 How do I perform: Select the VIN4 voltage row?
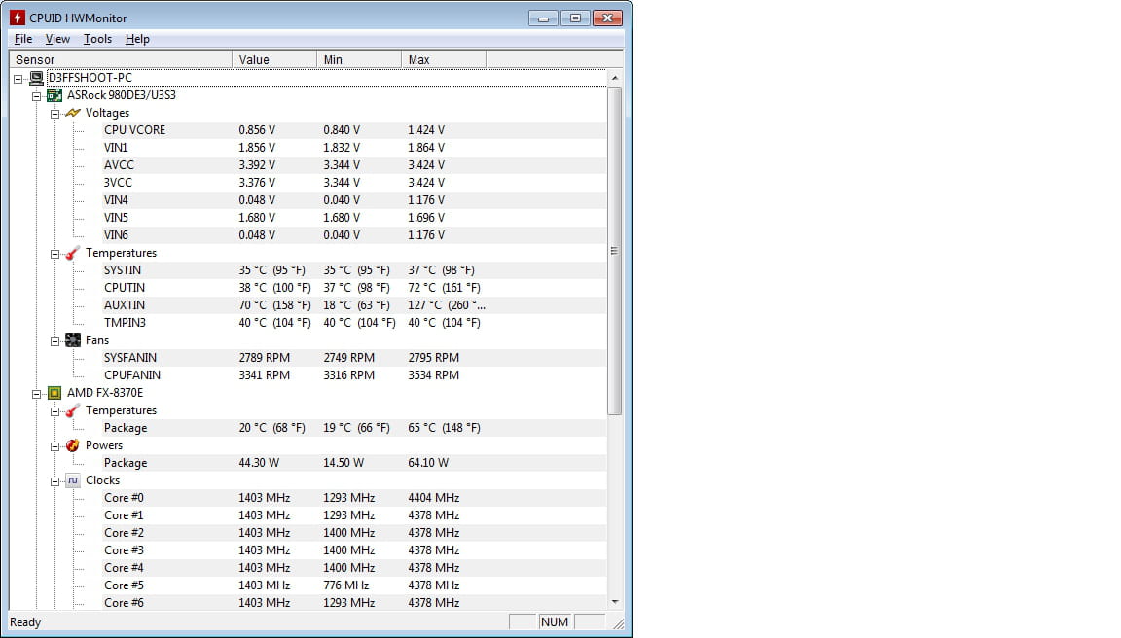pyautogui.click(x=354, y=200)
